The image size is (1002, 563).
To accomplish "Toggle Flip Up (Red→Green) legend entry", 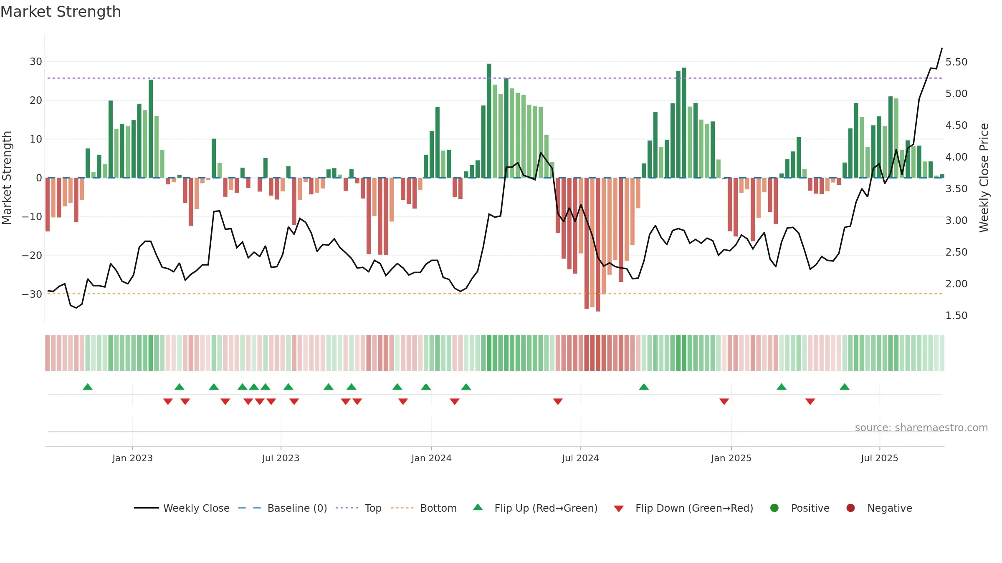I will coord(535,508).
